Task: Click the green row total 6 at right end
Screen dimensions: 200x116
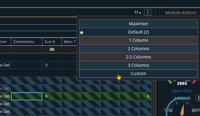Action: [146, 96]
